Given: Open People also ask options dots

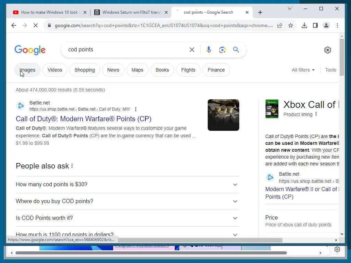Looking at the screenshot, I should point(72,166).
